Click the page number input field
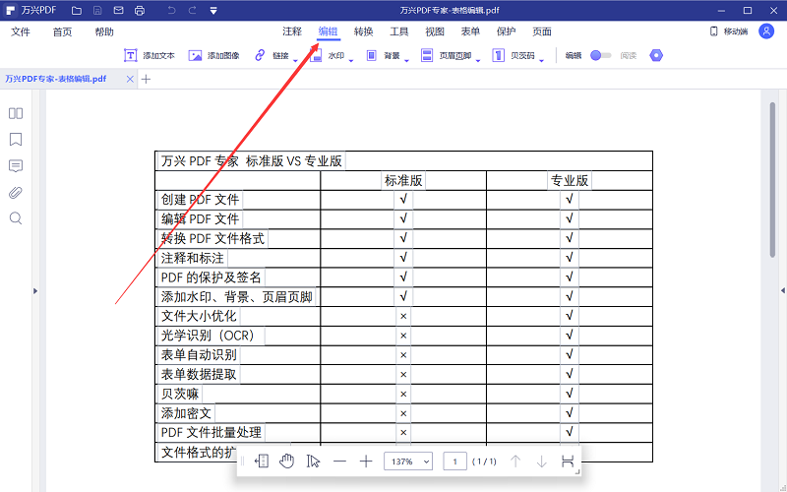Screen dimensions: 787x492 tap(454, 461)
